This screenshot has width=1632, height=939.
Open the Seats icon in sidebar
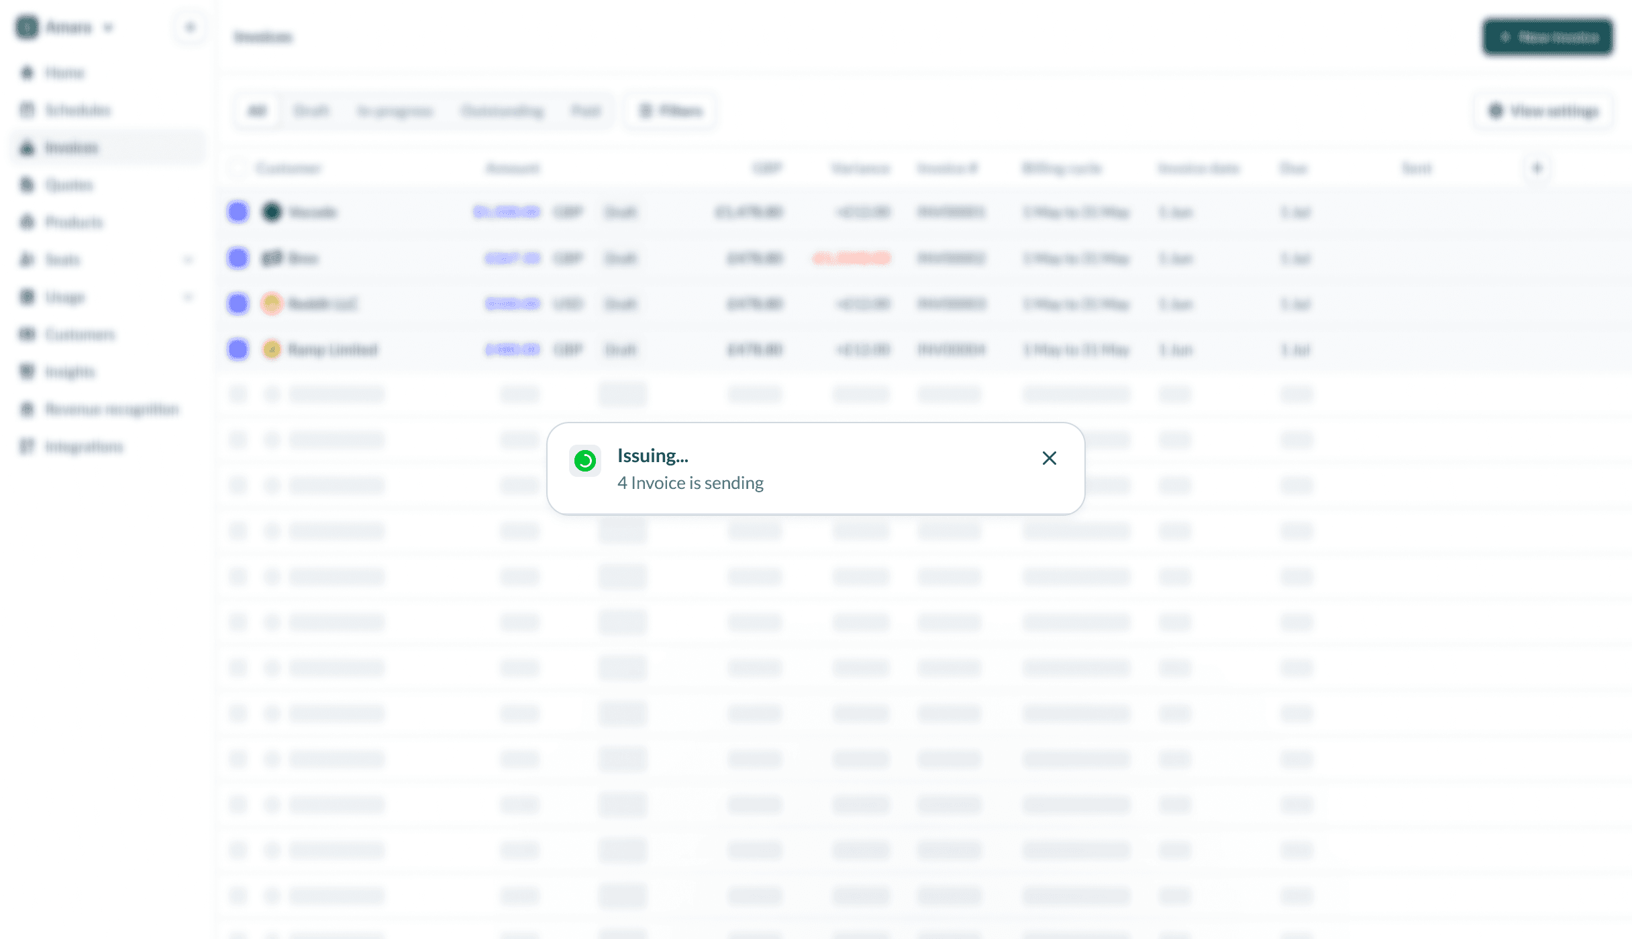(27, 260)
